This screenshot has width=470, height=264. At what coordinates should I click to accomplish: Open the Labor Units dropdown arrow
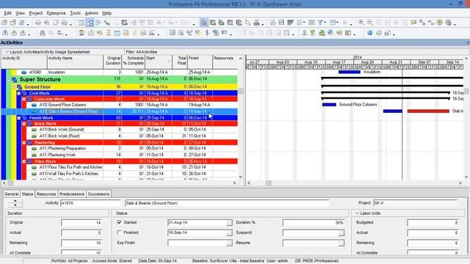[x=358, y=213]
